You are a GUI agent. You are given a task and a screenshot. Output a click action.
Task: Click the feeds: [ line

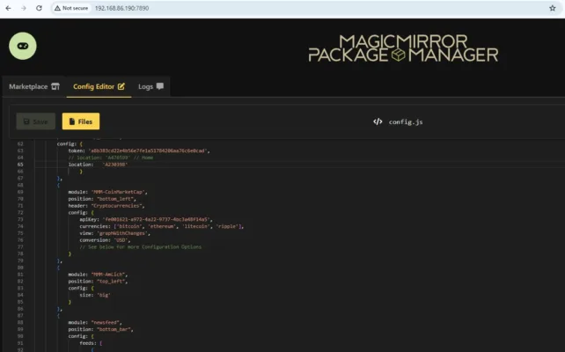coord(91,343)
